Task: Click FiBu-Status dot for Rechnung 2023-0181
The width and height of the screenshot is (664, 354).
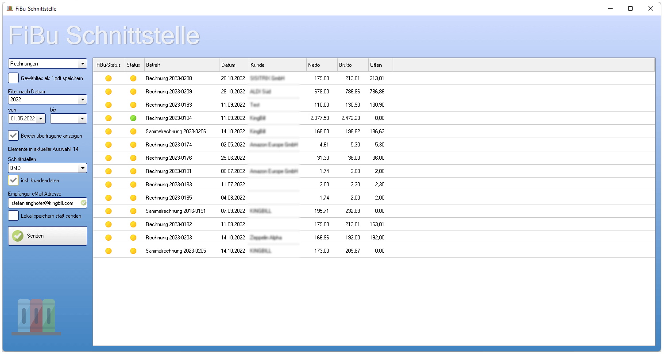Action: pos(108,171)
